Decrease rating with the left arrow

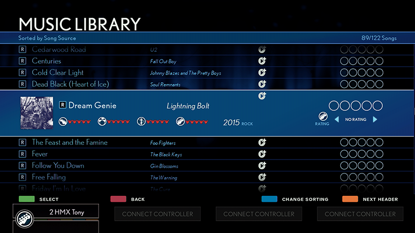[336, 120]
